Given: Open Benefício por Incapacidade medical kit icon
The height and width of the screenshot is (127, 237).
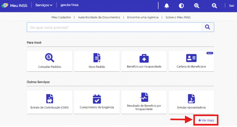Looking at the screenshot, I should click(x=144, y=58).
